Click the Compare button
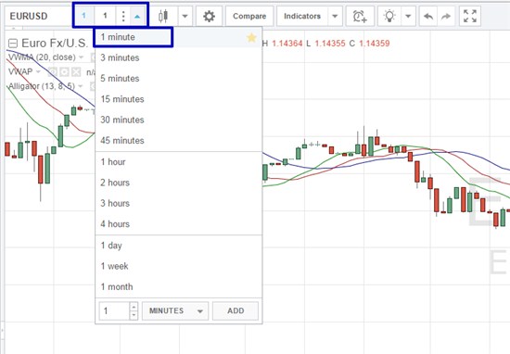The height and width of the screenshot is (354, 510). [249, 16]
